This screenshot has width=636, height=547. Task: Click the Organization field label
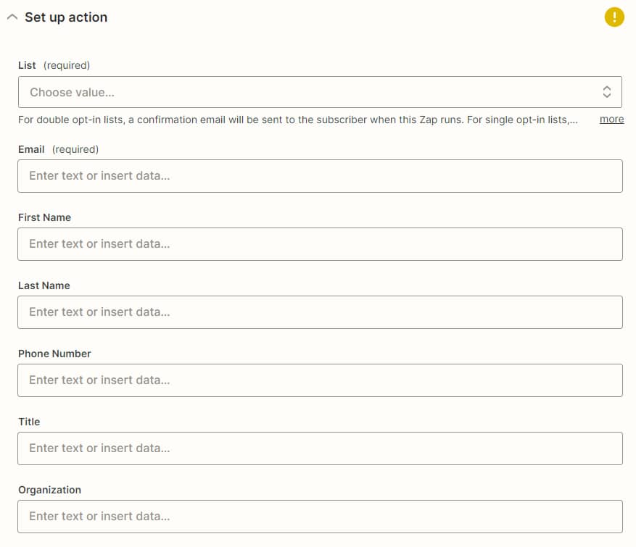(49, 490)
